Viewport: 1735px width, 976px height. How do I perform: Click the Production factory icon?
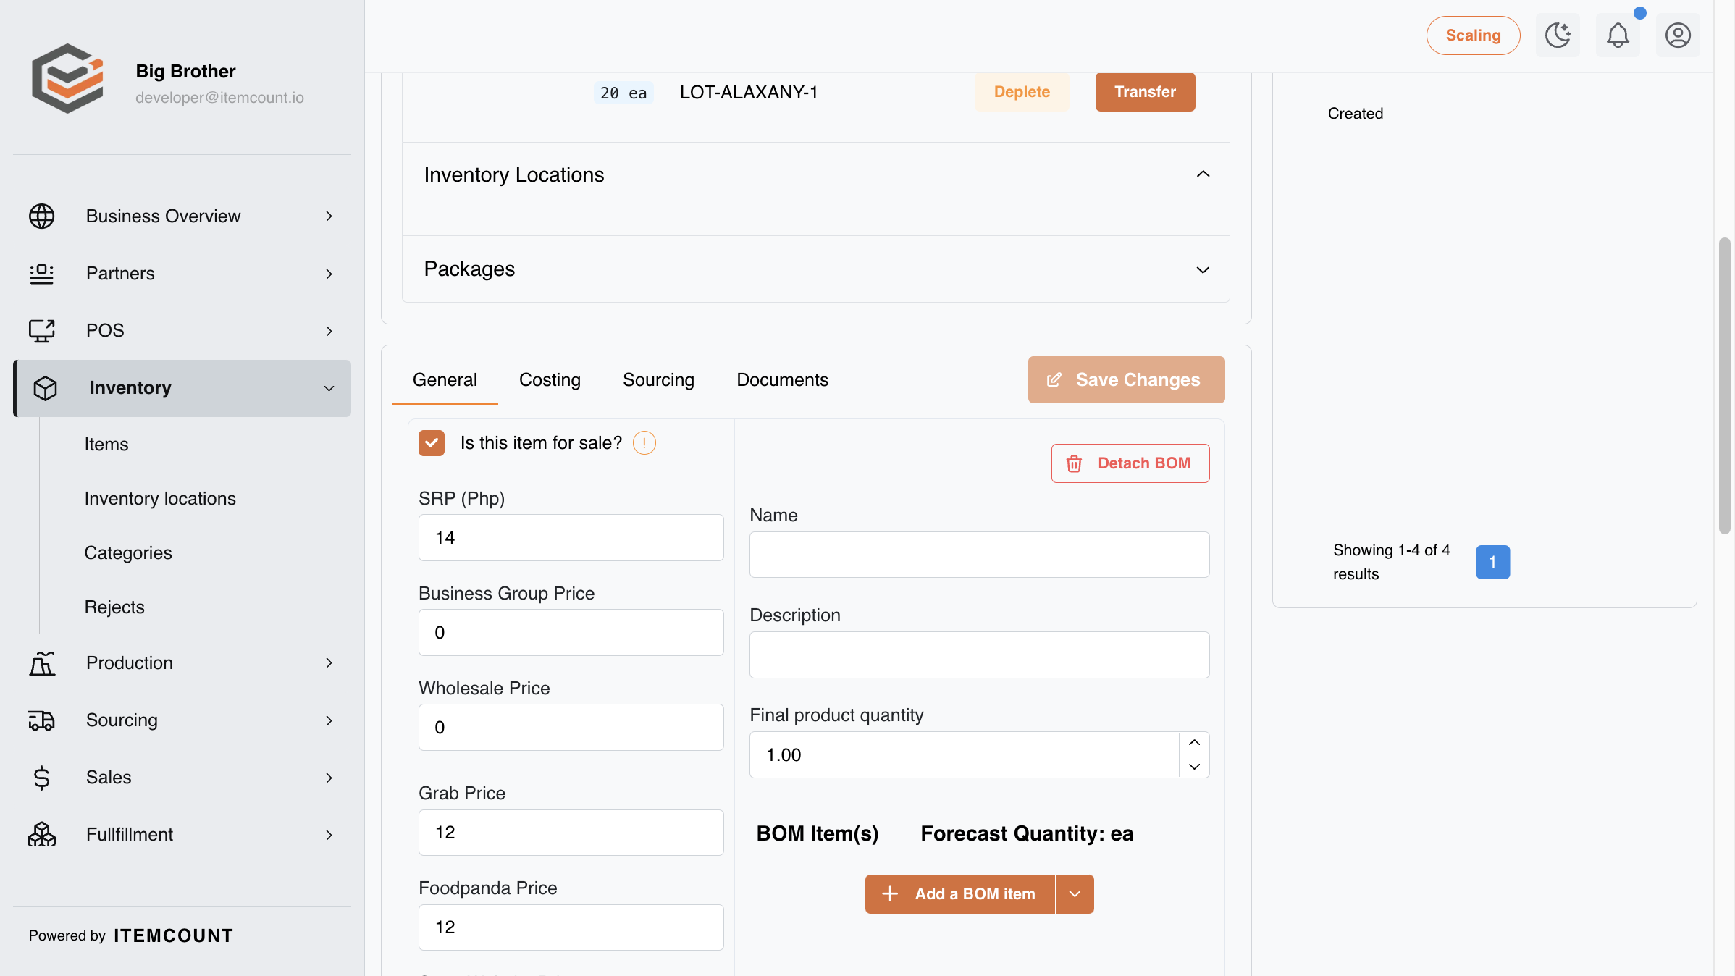(x=41, y=662)
